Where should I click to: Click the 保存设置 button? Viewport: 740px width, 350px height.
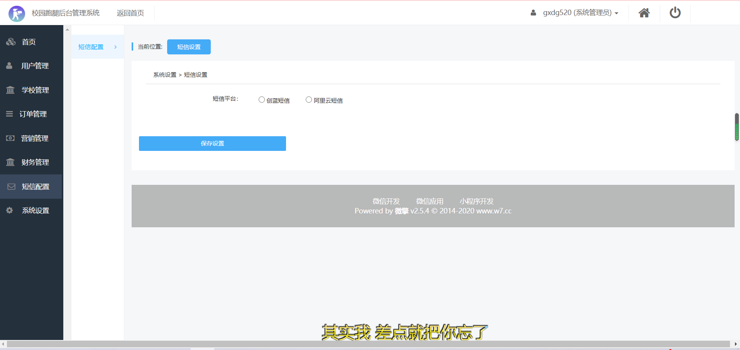[x=212, y=144]
